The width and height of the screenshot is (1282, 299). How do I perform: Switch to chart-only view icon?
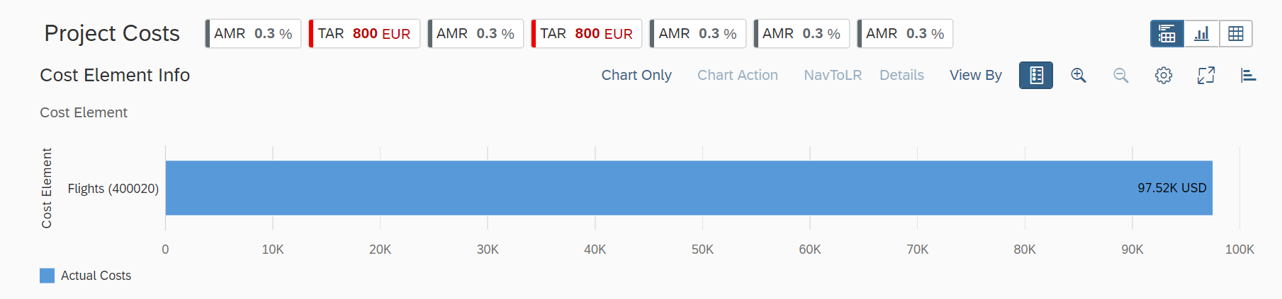pyautogui.click(x=1202, y=34)
